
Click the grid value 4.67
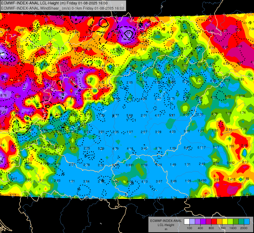pos(158,115)
